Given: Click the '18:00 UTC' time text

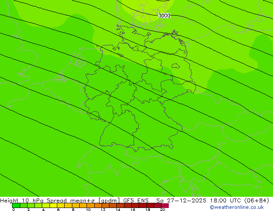Looking at the screenshot, I should (226, 201).
